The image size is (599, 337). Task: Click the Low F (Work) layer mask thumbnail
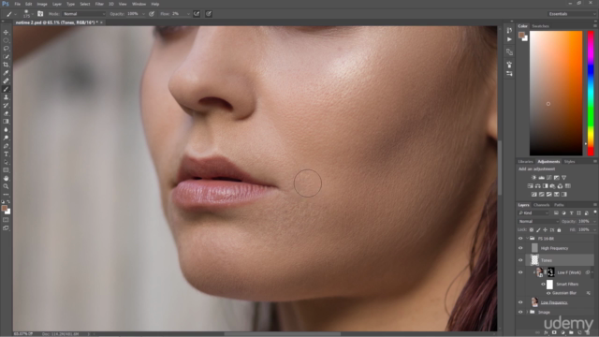pyautogui.click(x=550, y=272)
